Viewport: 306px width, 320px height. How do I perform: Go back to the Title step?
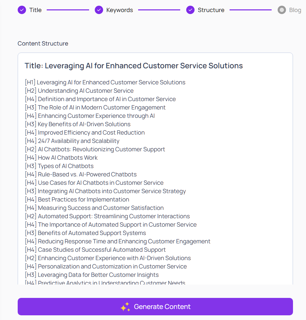coord(35,10)
